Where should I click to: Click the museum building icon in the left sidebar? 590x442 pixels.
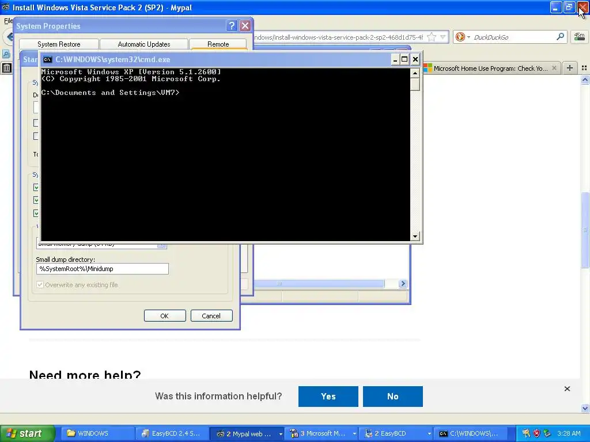point(6,68)
